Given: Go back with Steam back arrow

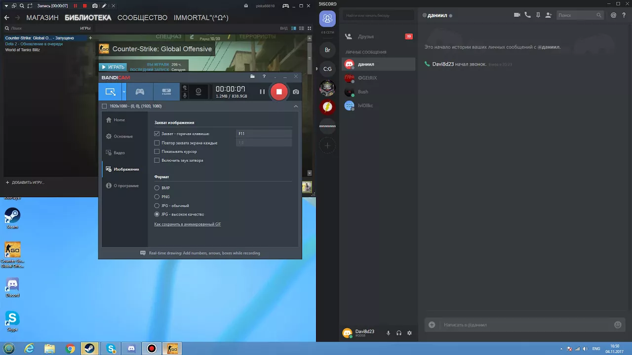Looking at the screenshot, I should (x=6, y=18).
